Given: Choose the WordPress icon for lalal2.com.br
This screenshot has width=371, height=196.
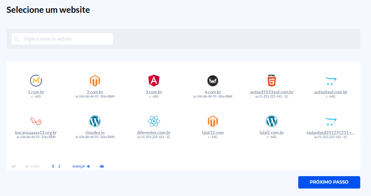Looking at the screenshot, I should click(x=271, y=121).
